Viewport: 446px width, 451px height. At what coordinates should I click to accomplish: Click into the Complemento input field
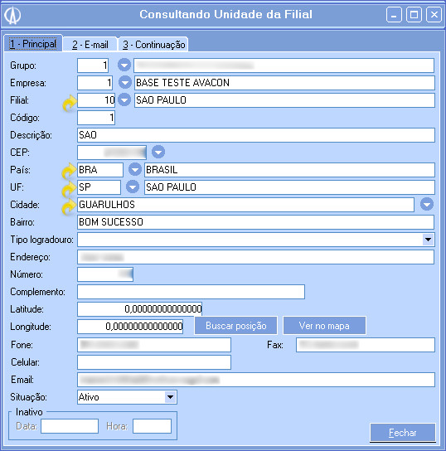click(191, 292)
